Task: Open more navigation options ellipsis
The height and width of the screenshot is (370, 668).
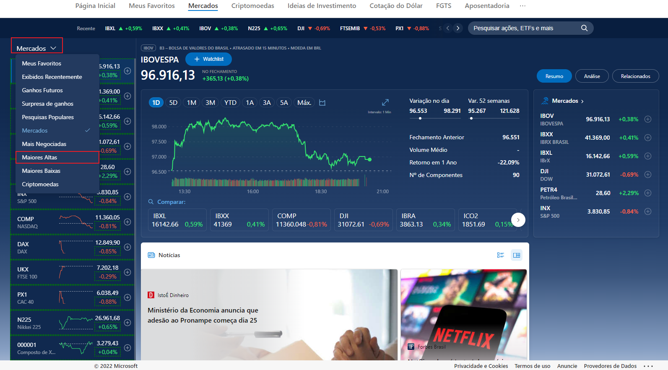Action: click(x=522, y=6)
